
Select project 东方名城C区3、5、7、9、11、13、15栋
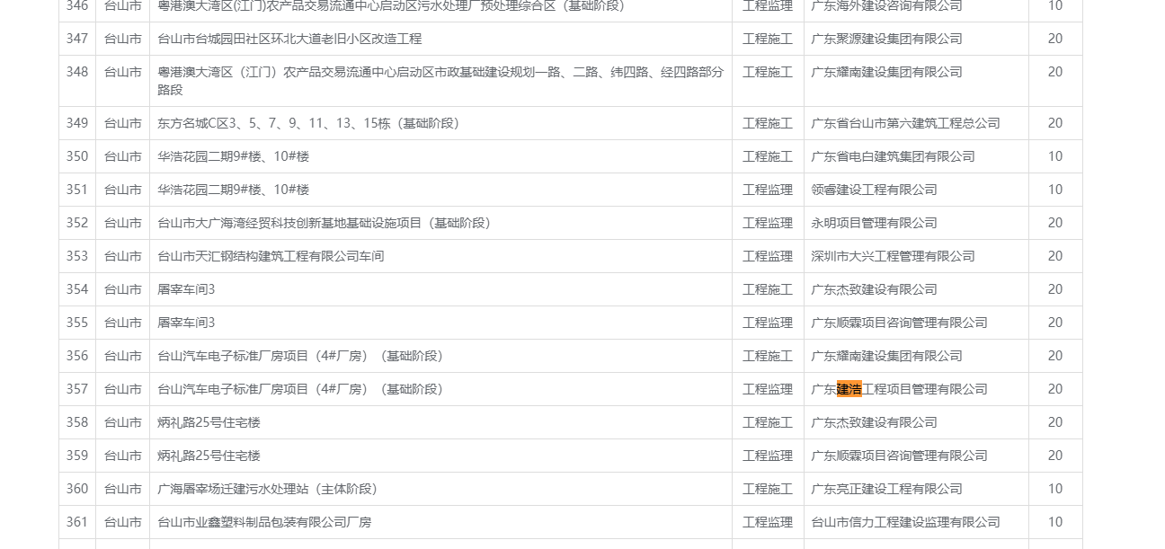coord(311,123)
